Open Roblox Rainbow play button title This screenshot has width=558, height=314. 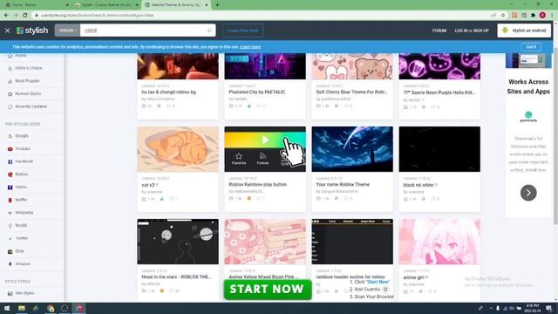tap(258, 184)
